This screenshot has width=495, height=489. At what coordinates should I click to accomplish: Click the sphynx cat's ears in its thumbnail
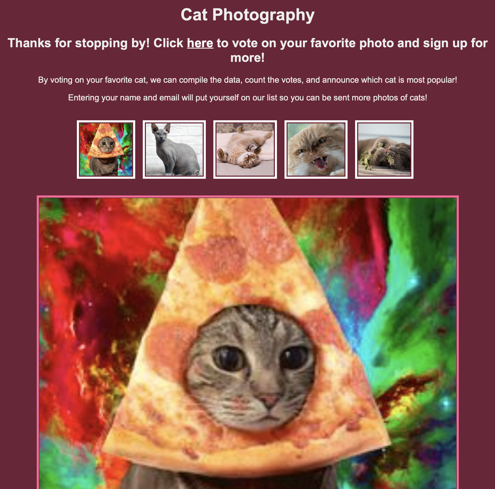(161, 128)
